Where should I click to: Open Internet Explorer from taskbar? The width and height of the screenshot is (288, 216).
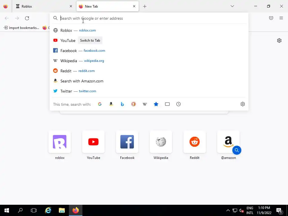48,210
